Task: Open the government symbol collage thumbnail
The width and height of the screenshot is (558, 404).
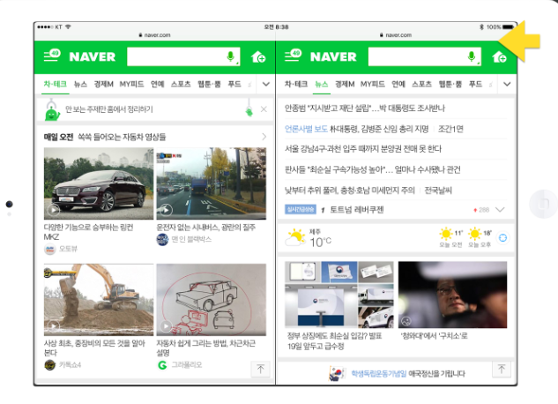Action: point(339,295)
